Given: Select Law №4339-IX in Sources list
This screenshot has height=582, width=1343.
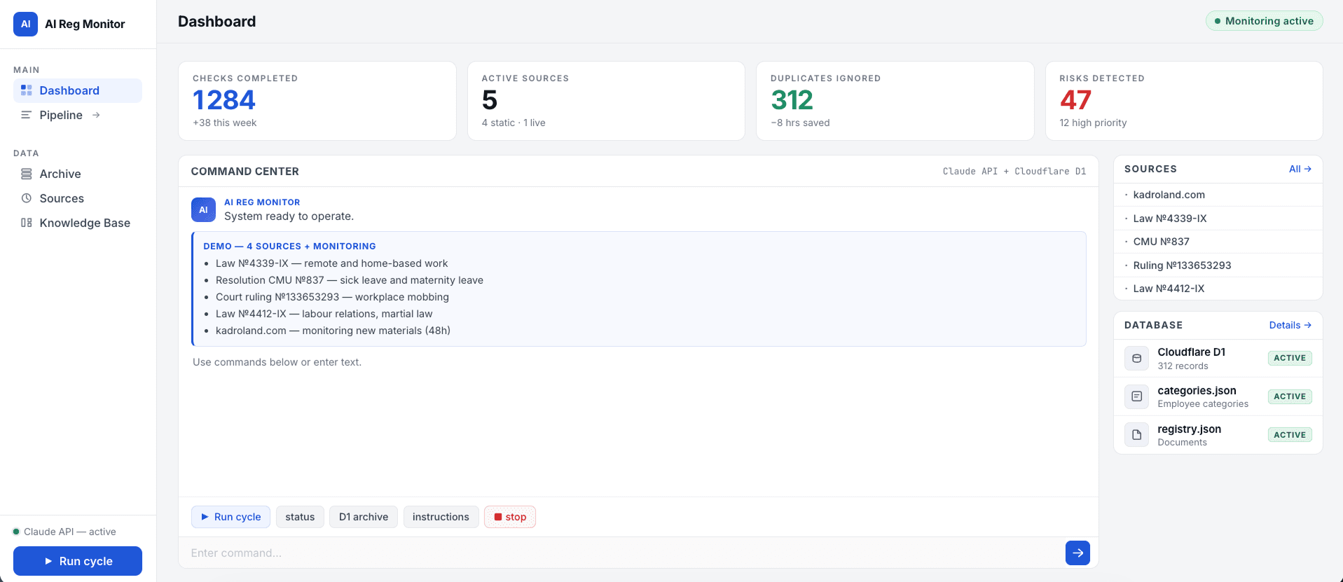Looking at the screenshot, I should click(1218, 219).
